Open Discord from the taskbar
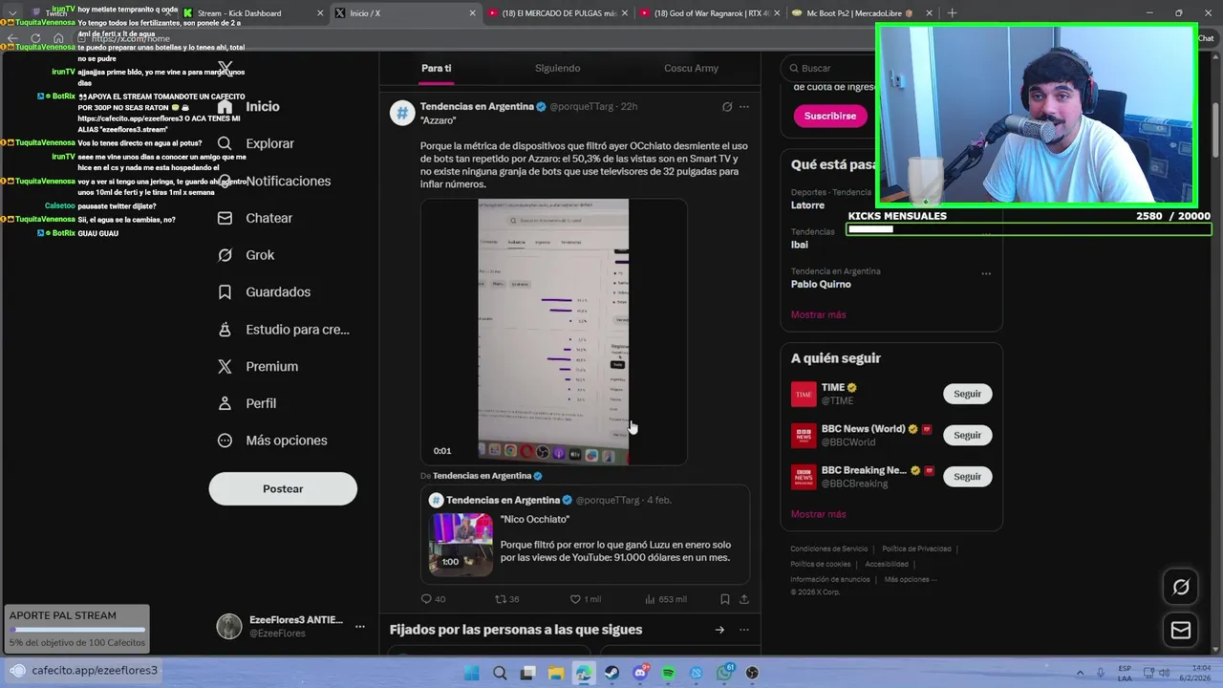The width and height of the screenshot is (1223, 688). coord(640,673)
